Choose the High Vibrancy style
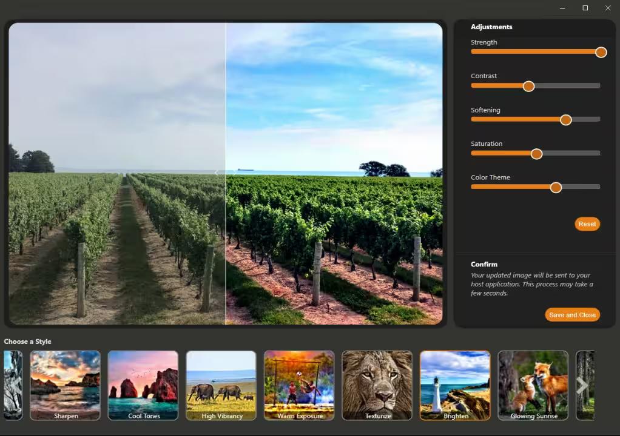620x436 pixels. tap(221, 385)
